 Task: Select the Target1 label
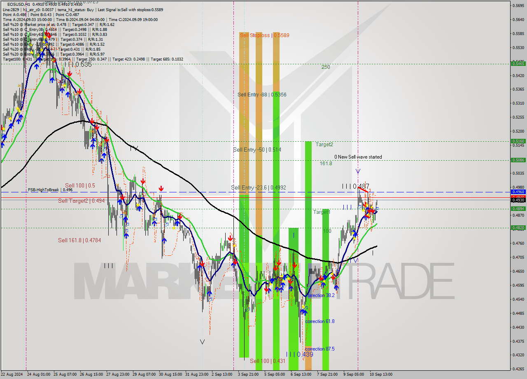[x=322, y=212]
